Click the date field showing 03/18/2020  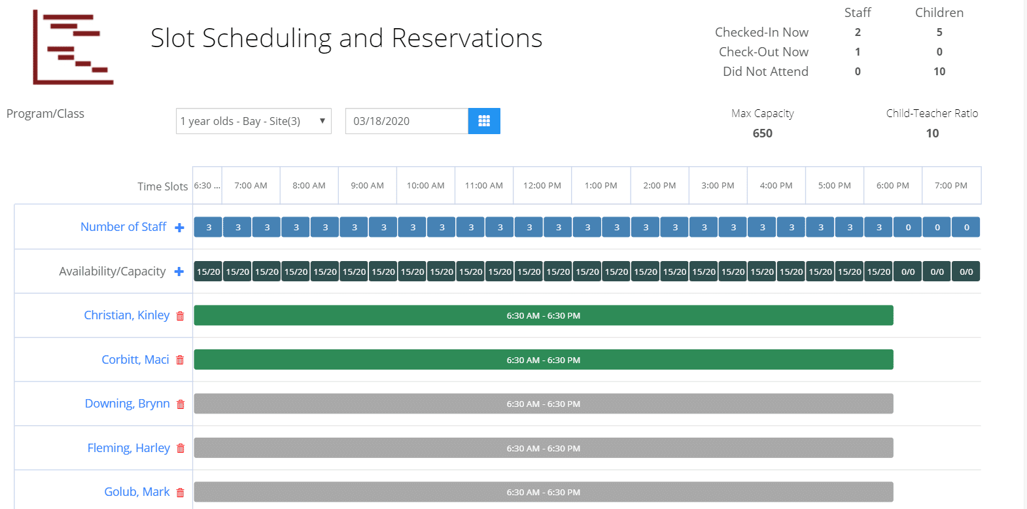click(406, 121)
